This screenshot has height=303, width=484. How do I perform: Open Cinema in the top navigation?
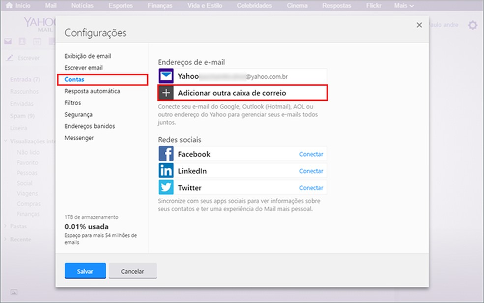(x=297, y=5)
